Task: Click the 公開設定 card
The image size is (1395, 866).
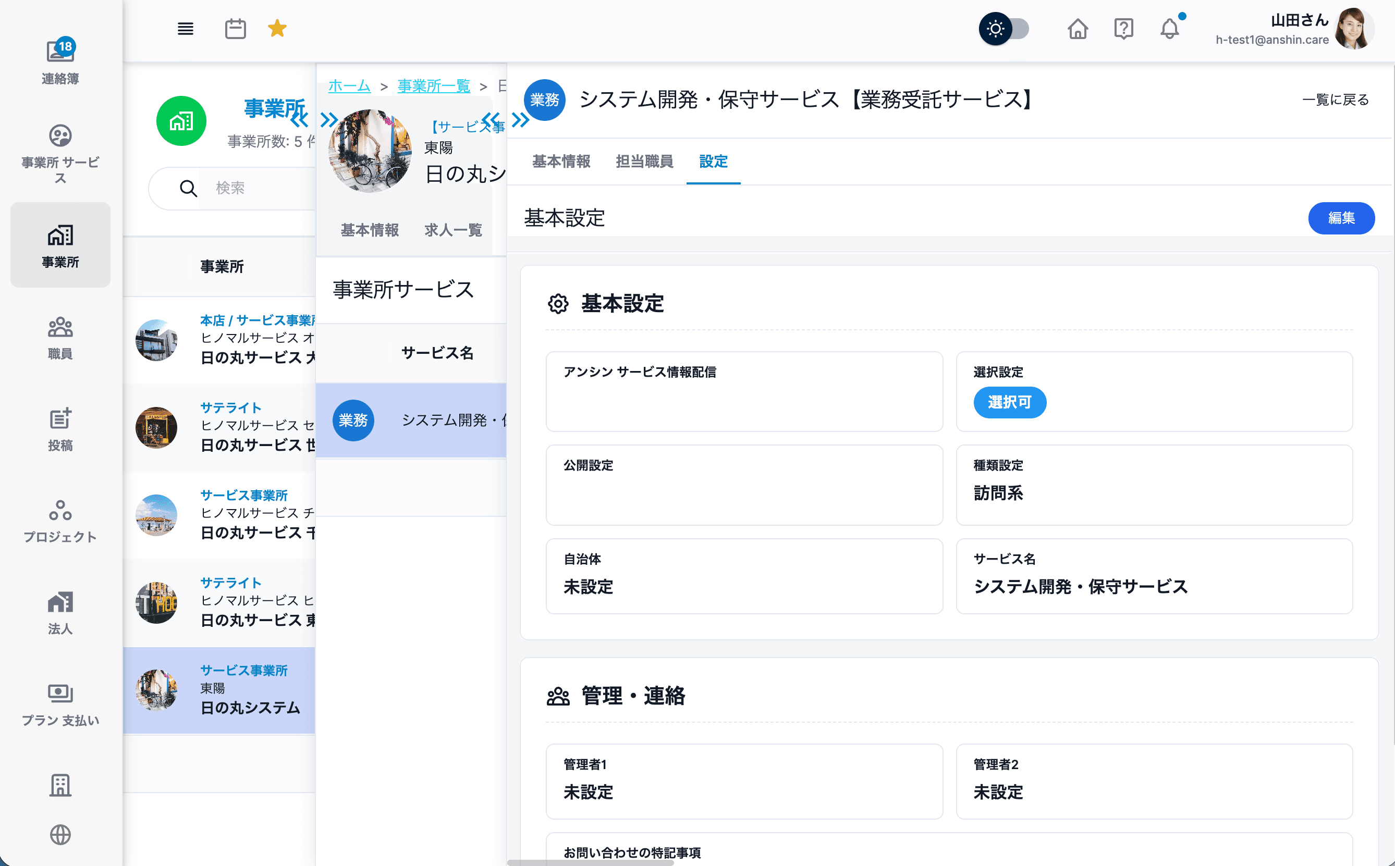Action: [744, 485]
